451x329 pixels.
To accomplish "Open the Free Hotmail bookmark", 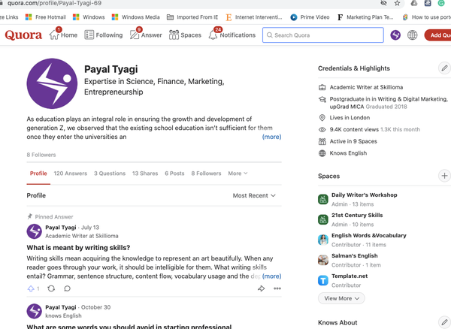I will (x=46, y=17).
